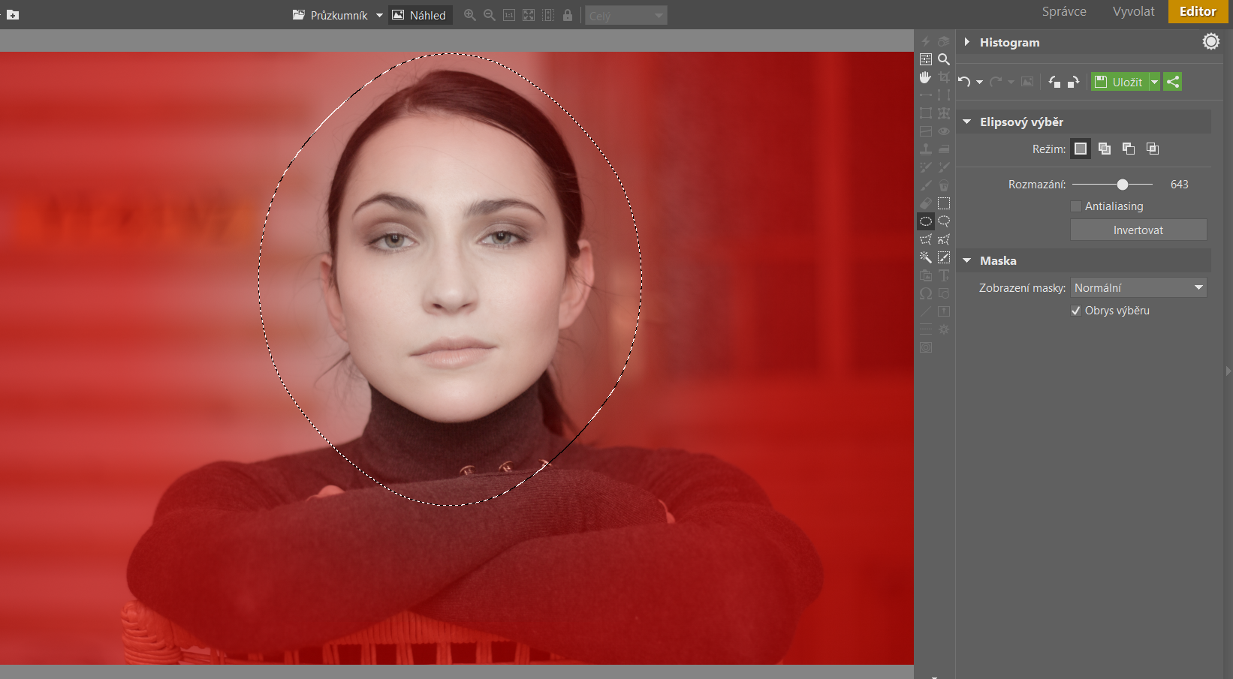
Task: Click the green Uložit button
Action: click(x=1120, y=82)
